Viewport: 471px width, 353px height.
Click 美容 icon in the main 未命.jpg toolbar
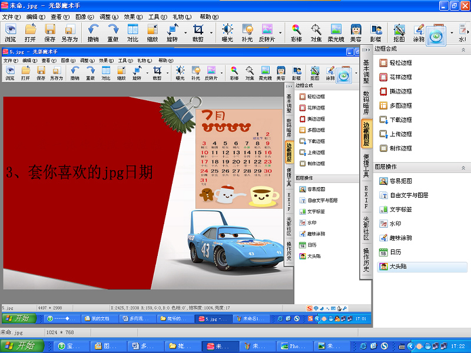[x=356, y=33]
